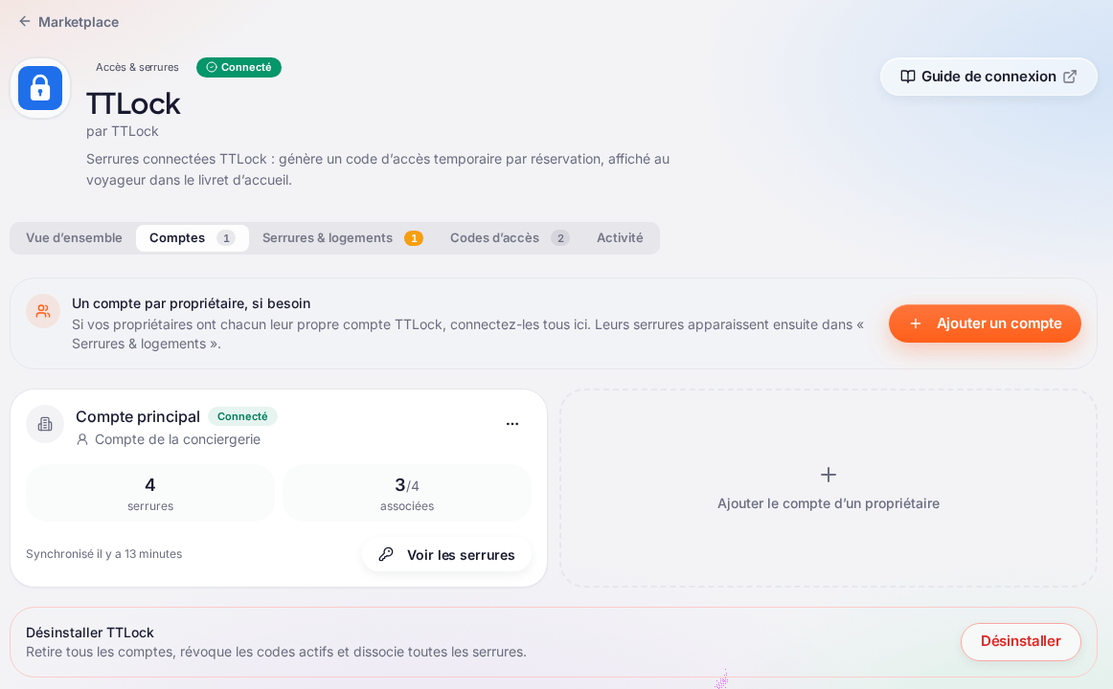The image size is (1113, 689).
Task: Click the Connecté badge on Compte principal
Action: coord(242,417)
